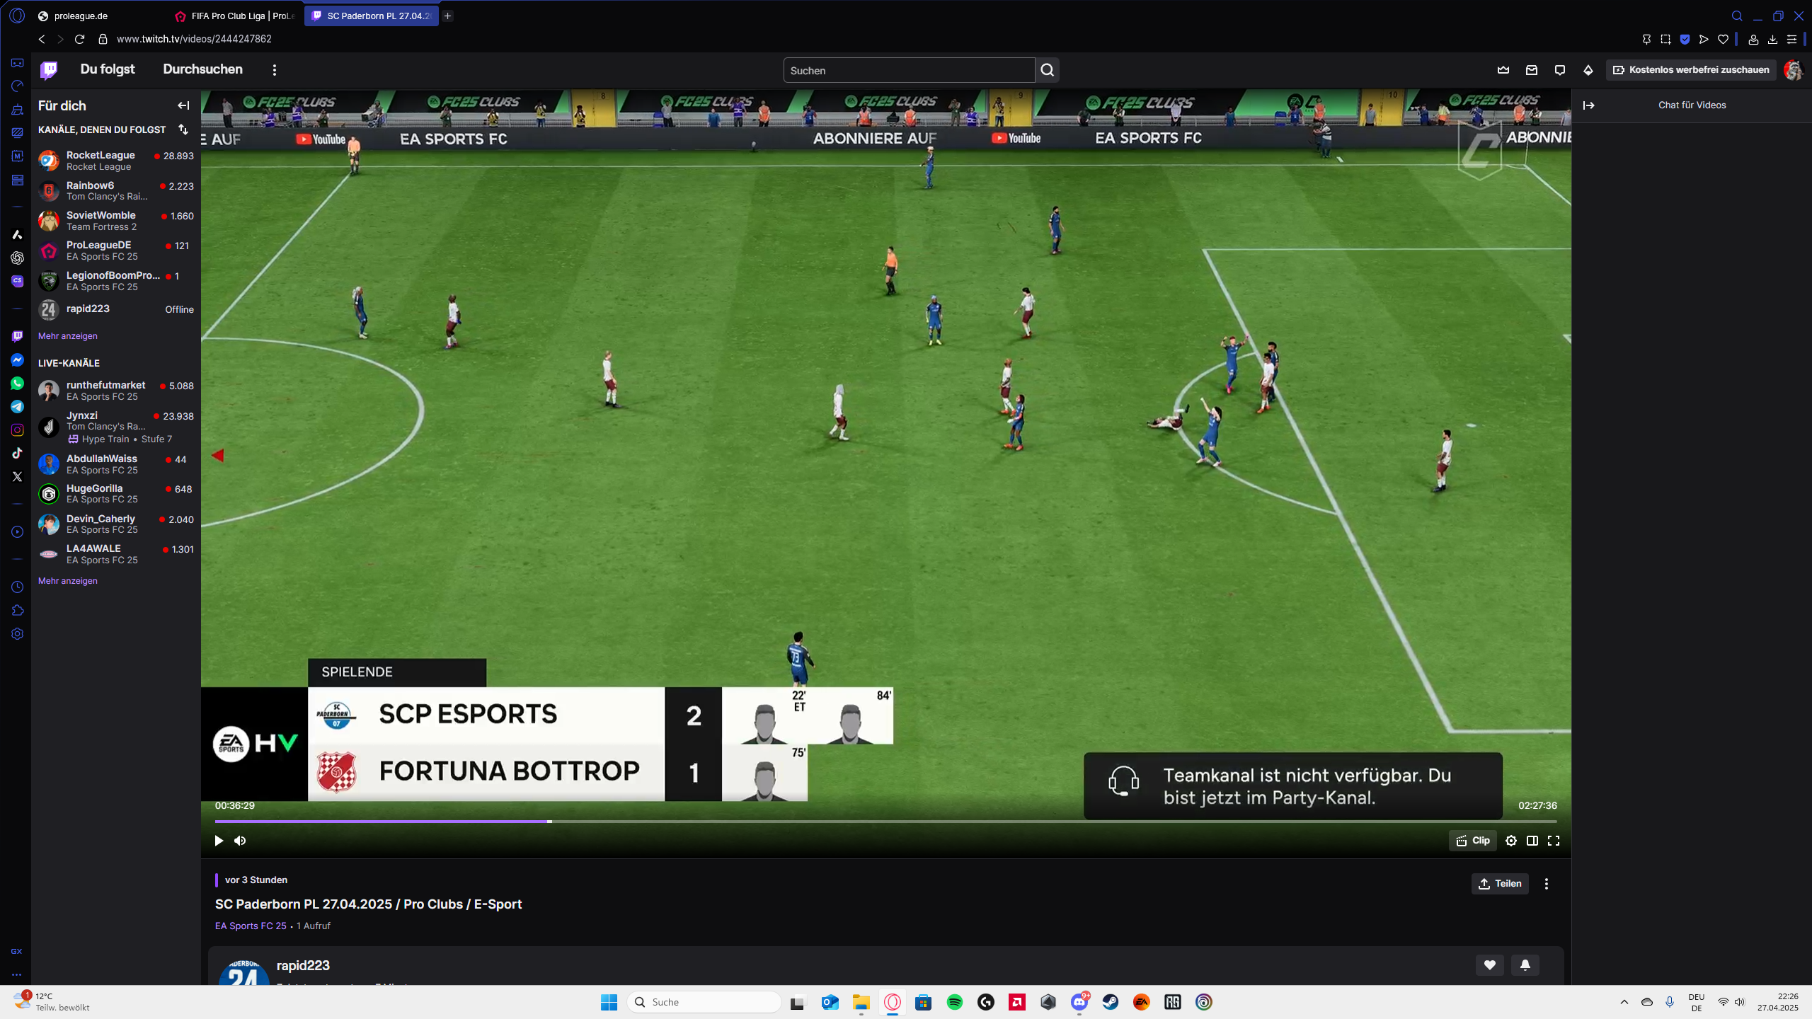The image size is (1812, 1019).
Task: Open TikTok in Opera sidebar
Action: coord(17,453)
